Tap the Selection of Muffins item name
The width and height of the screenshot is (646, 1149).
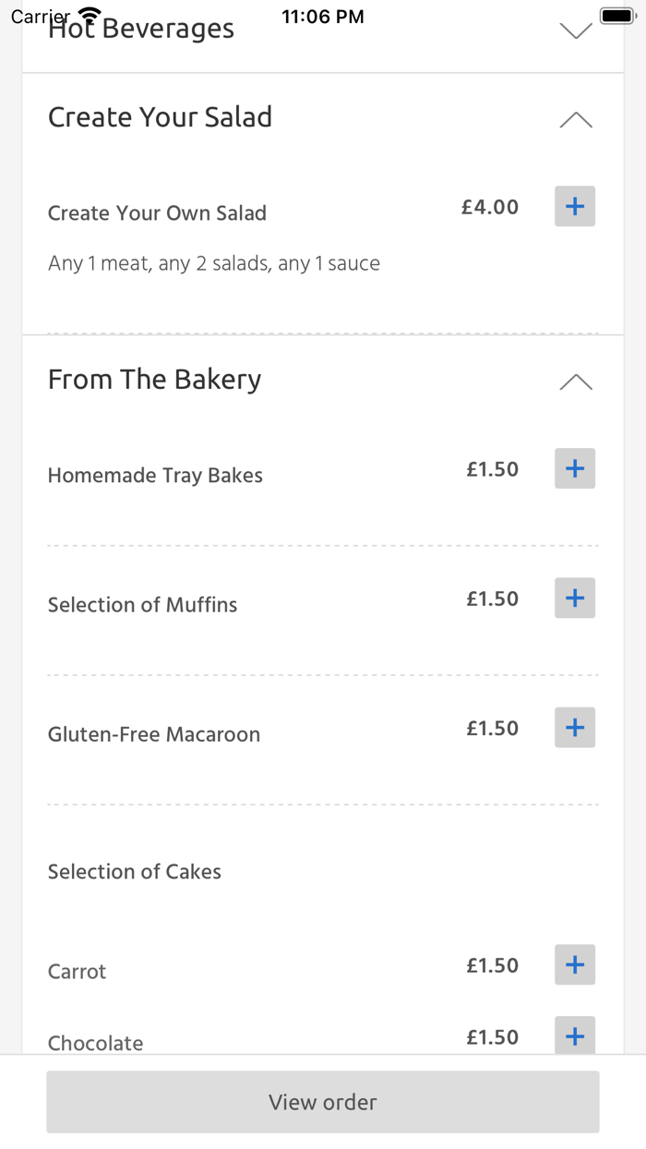142,605
